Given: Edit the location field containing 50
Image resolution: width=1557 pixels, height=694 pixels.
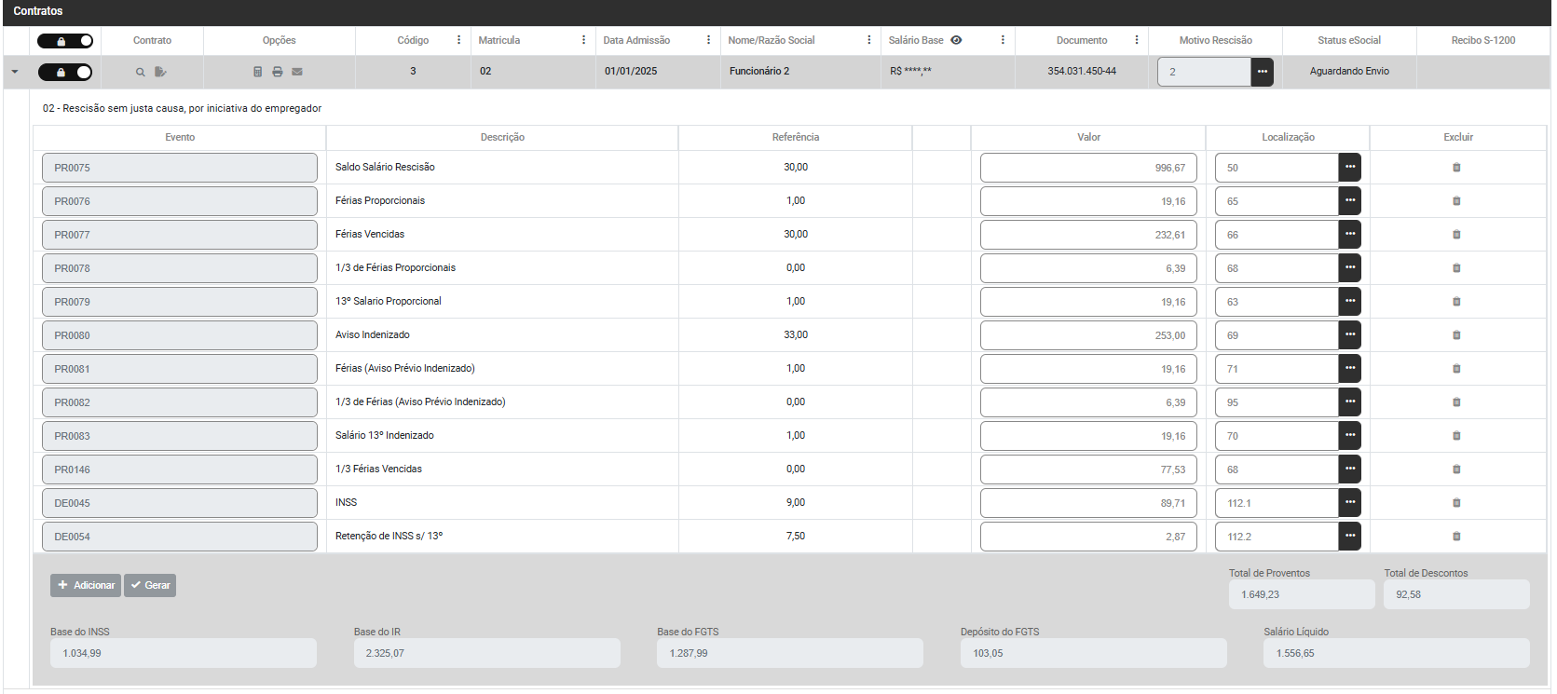Looking at the screenshot, I should 1277,168.
